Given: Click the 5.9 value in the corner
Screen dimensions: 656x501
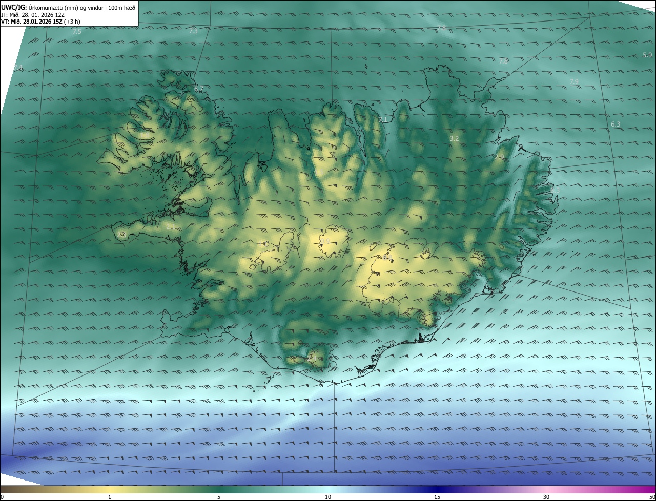Looking at the screenshot, I should pos(647,55).
